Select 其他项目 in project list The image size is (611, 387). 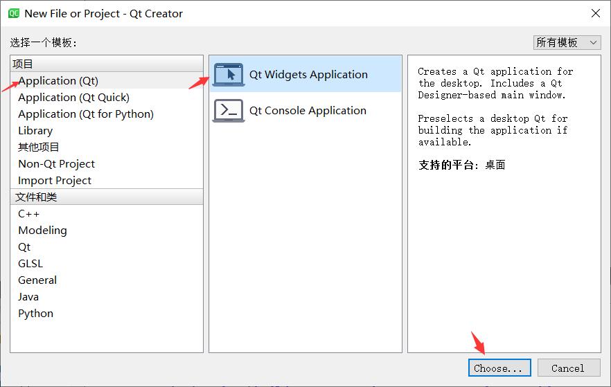click(39, 147)
